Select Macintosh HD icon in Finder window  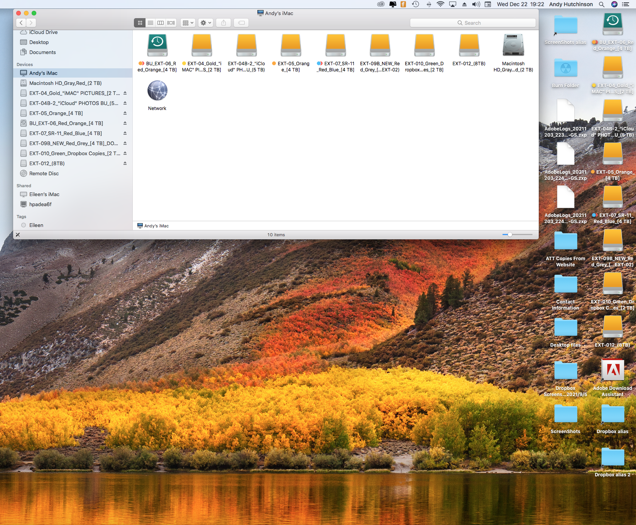(x=513, y=45)
